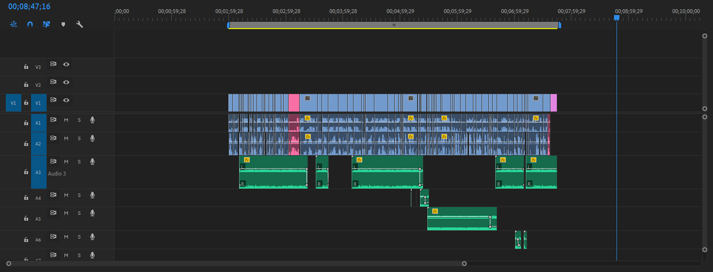Toggle the insert sequences as nests icon

(x=14, y=24)
